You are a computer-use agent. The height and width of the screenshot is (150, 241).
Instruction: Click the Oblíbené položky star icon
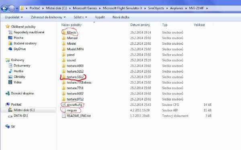[x=8, y=27]
